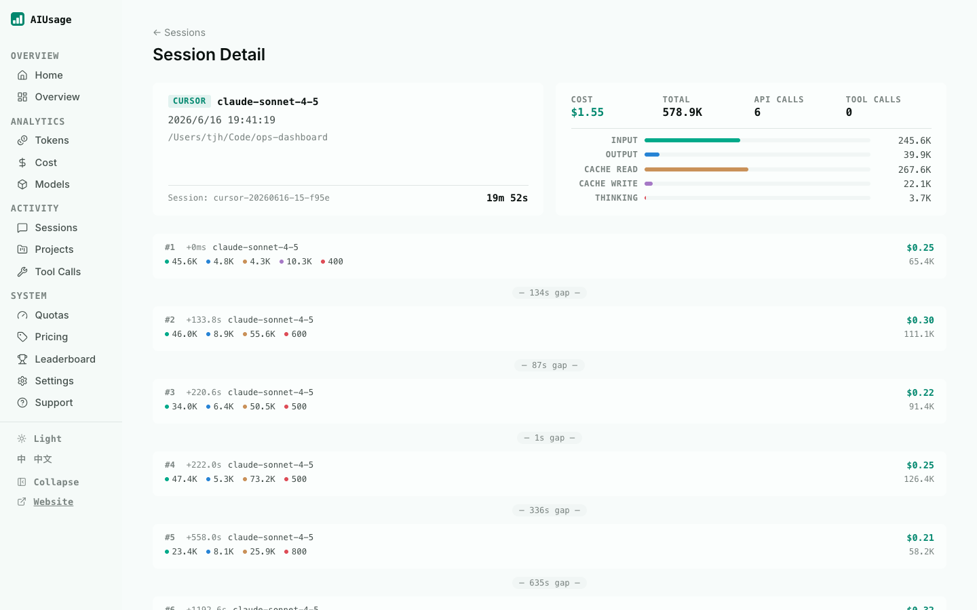Viewport: 977px width, 610px height.
Task: Open the Tokens analytics page
Action: 61,140
